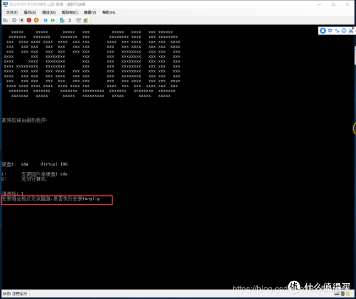
Task: Create a checkpoint using the toolbar icon
Action: (x=62, y=20)
